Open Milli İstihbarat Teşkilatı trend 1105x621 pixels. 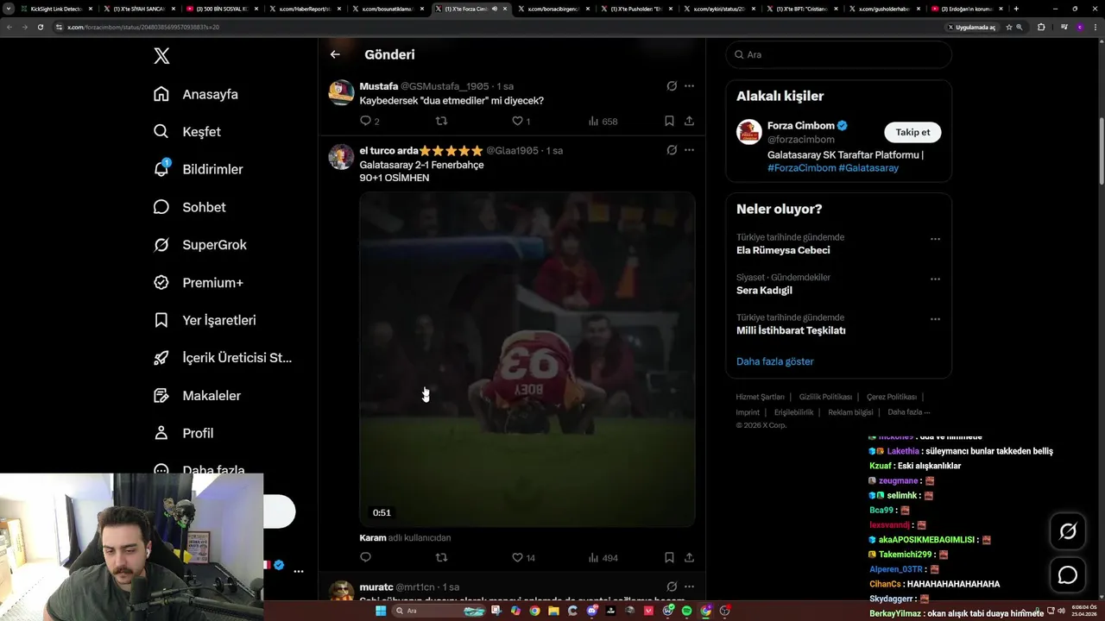[x=791, y=330]
